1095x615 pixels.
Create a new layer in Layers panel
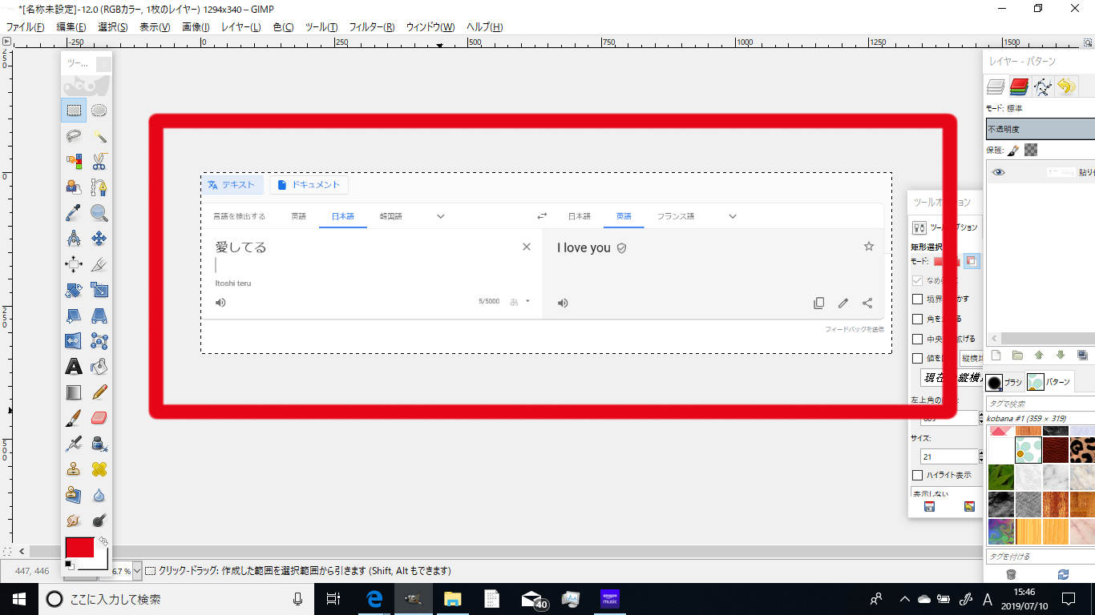[x=996, y=356]
